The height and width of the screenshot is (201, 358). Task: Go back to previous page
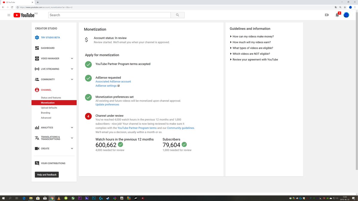click(3, 7)
